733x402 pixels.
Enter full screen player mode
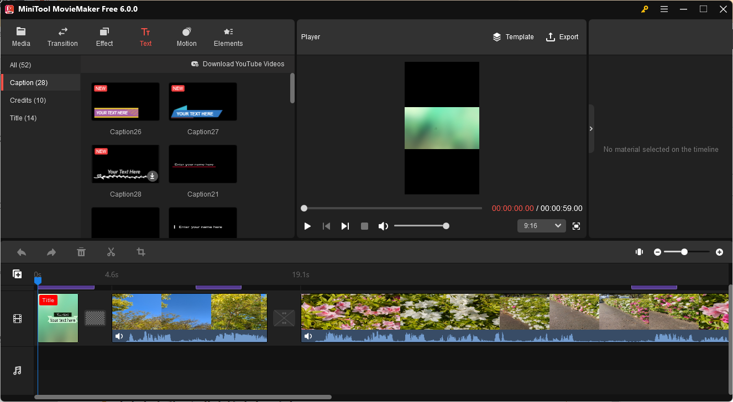[576, 226]
